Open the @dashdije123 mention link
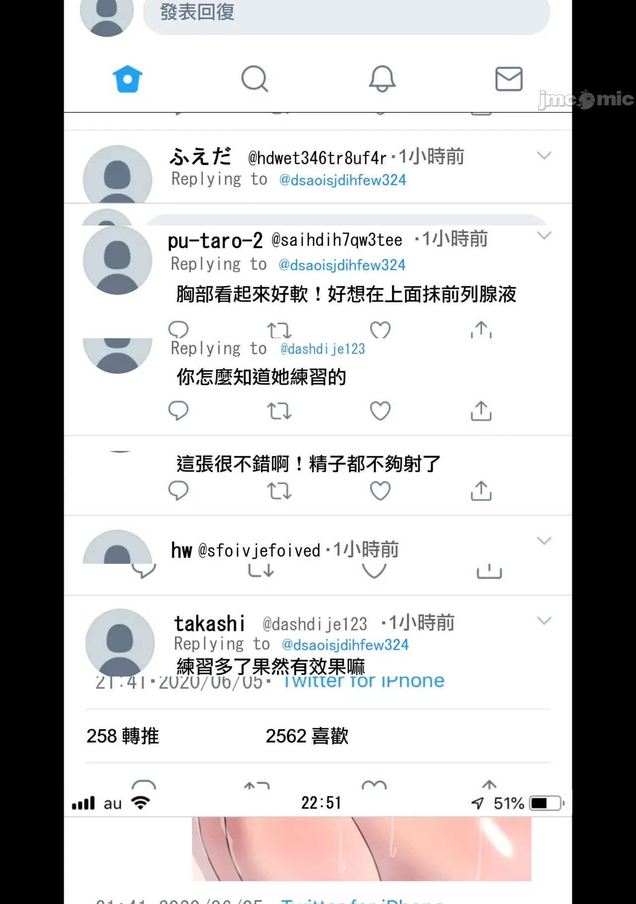The width and height of the screenshot is (636, 904). point(323,349)
